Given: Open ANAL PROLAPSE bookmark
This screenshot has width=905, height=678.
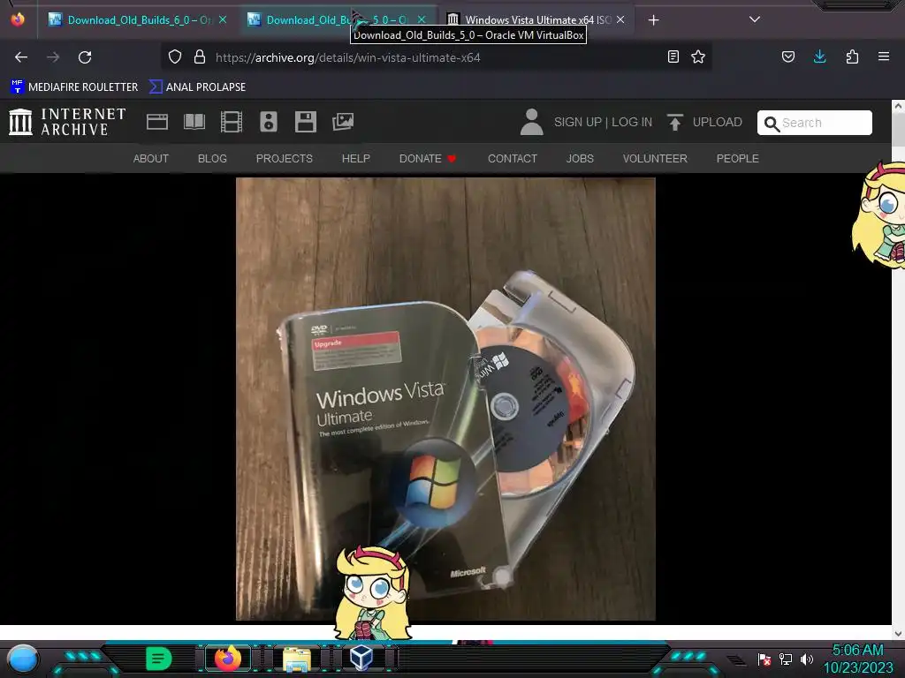Looking at the screenshot, I should click(197, 87).
